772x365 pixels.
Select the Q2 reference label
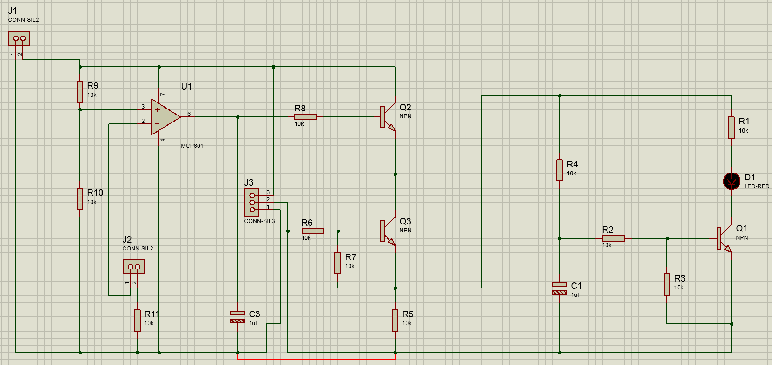[405, 107]
